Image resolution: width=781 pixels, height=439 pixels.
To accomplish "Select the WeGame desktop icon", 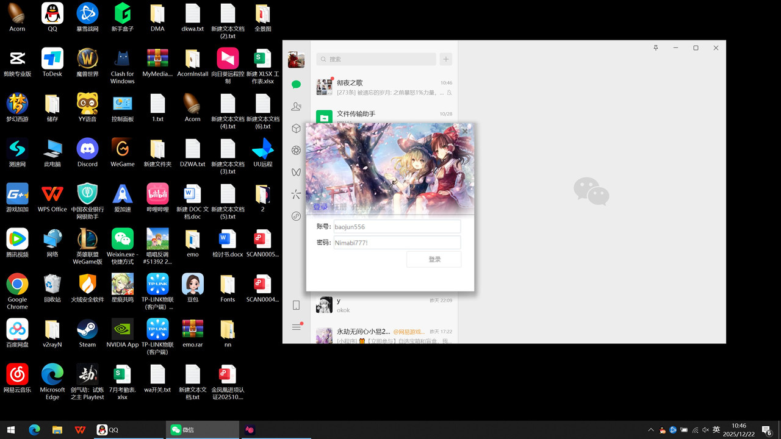I will click(123, 152).
